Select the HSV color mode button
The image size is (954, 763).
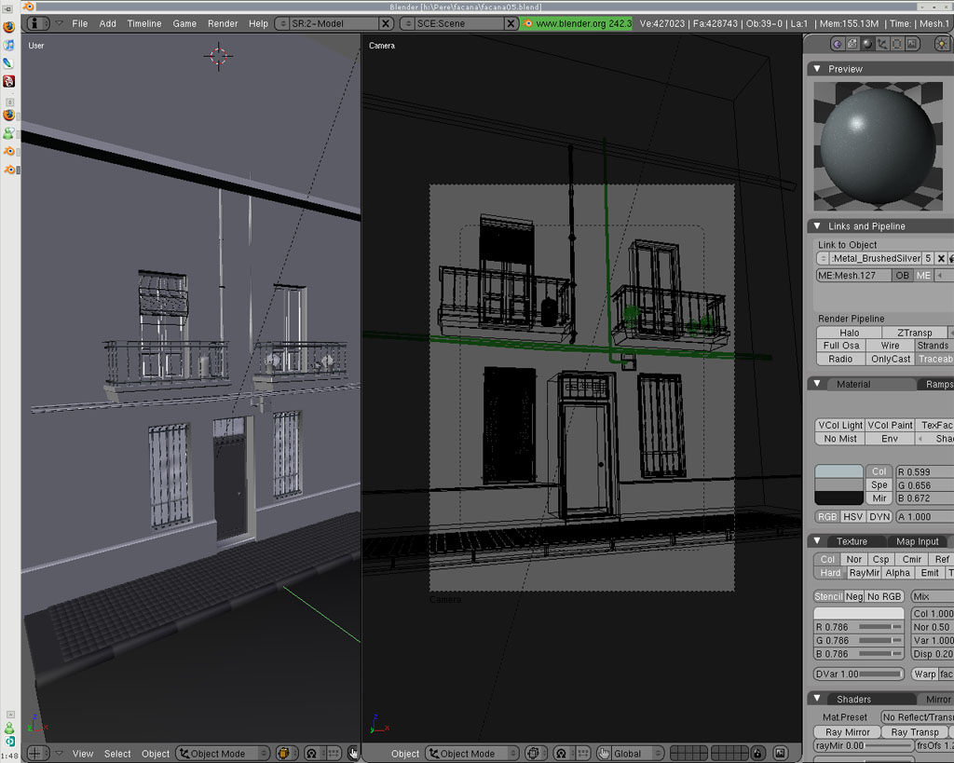[x=853, y=516]
